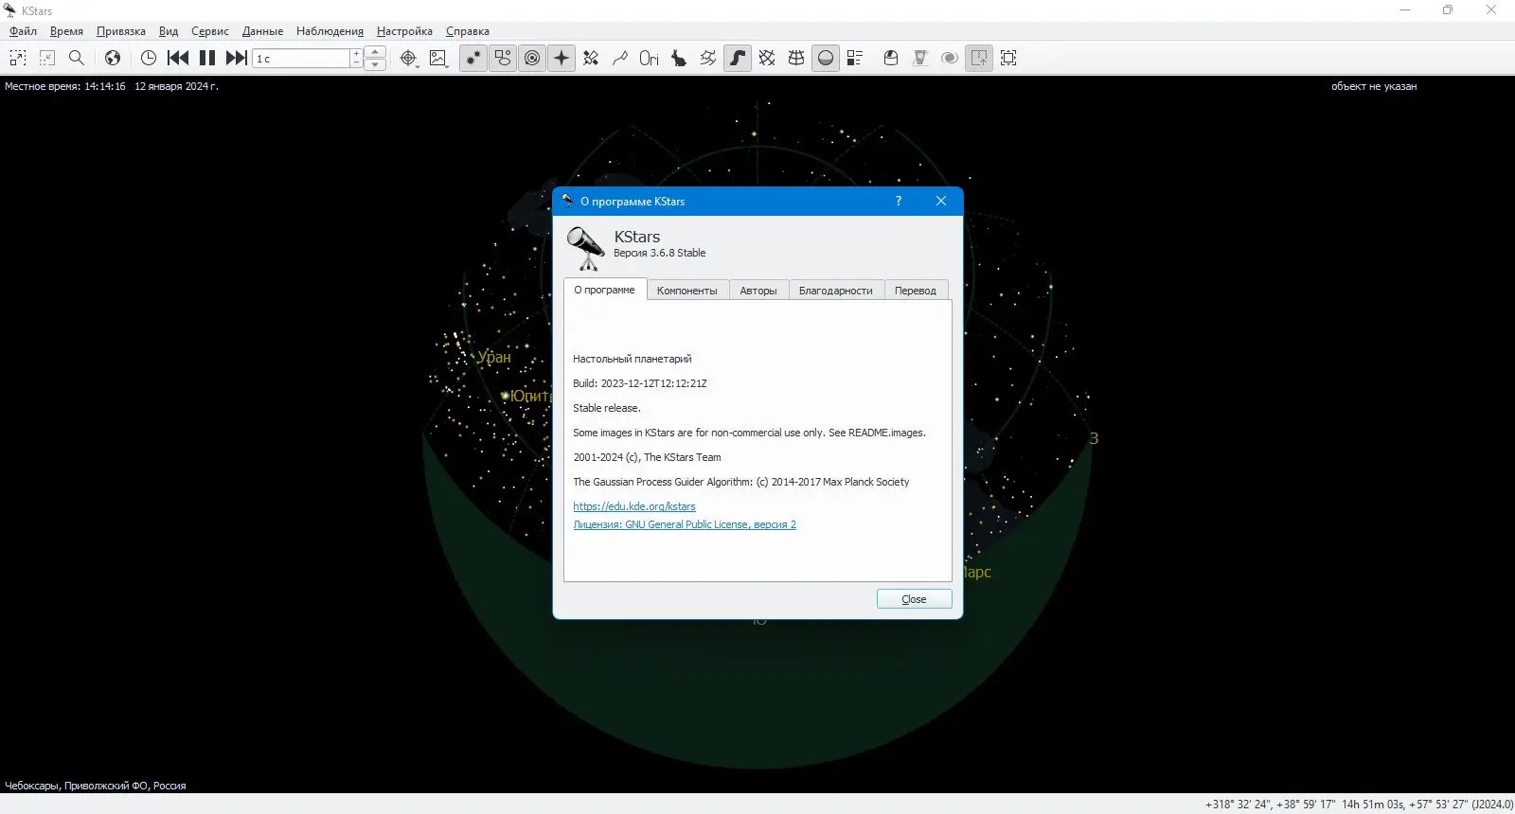Toggle opaque ground horizon icon
1515x814 pixels.
(826, 58)
